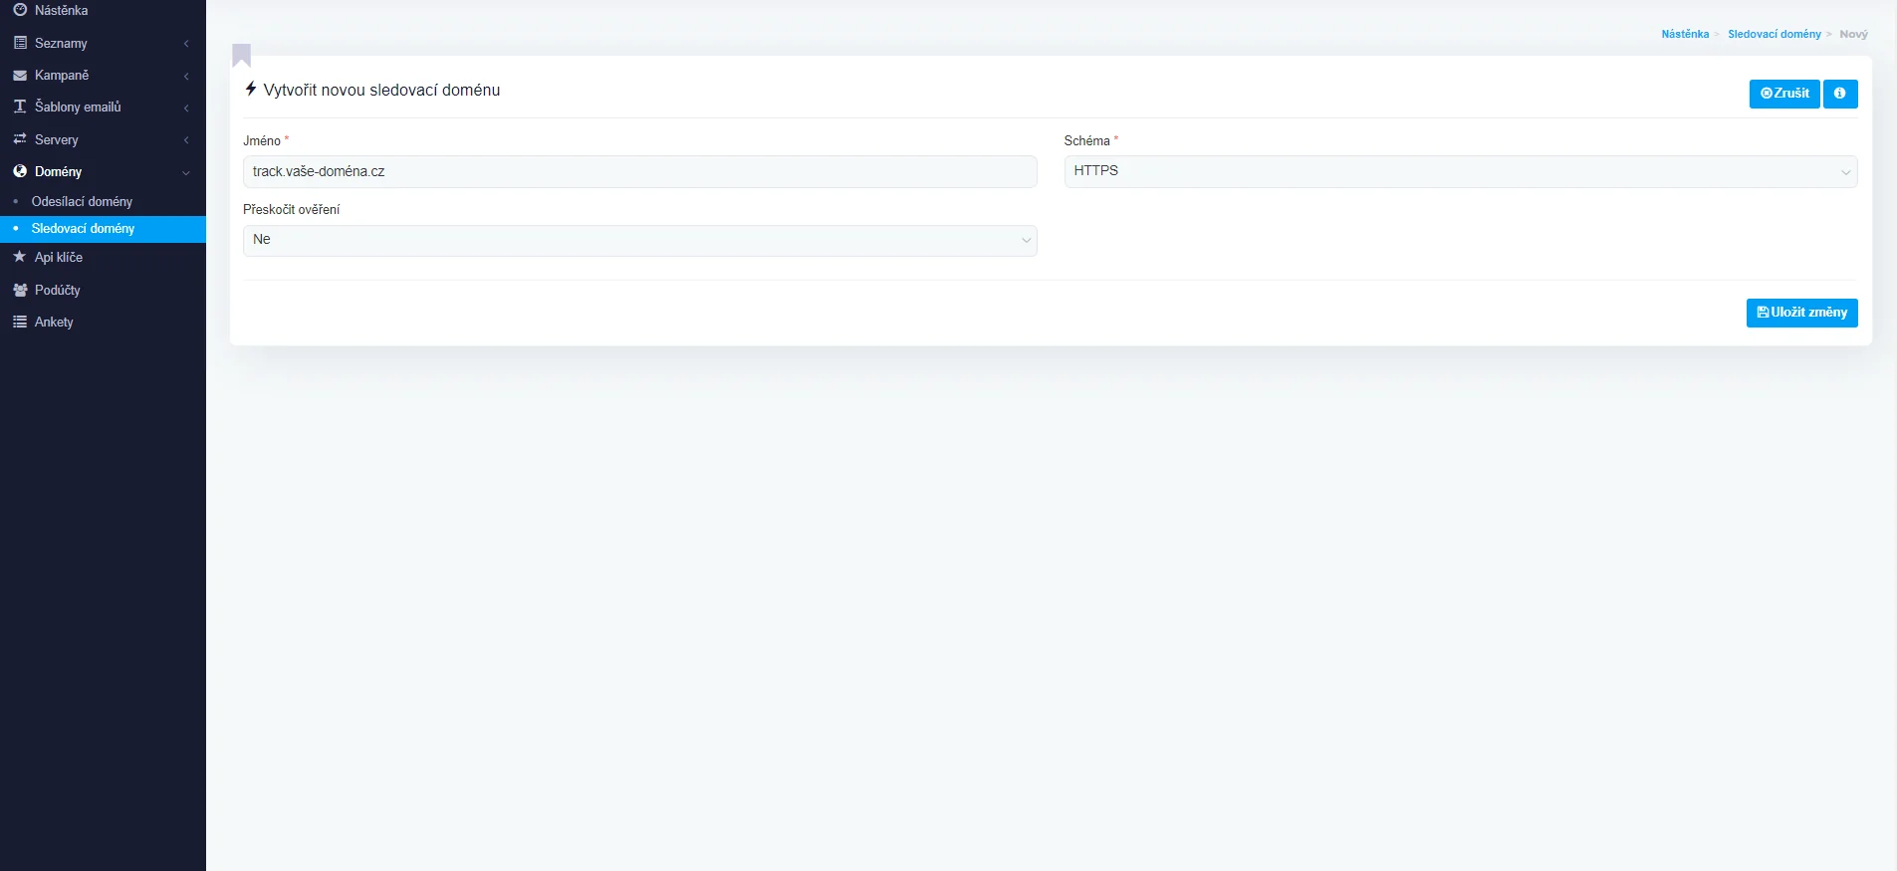Viewport: 1897px width, 871px height.
Task: Click the Seznamy list icon
Action: [x=20, y=43]
